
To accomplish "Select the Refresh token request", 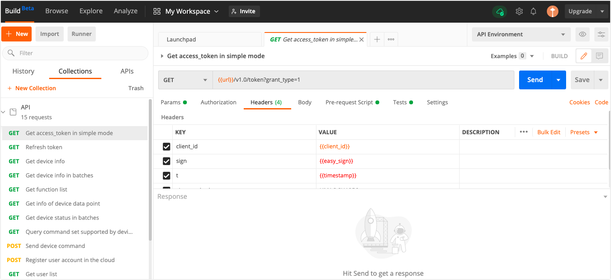I will 74,147.
